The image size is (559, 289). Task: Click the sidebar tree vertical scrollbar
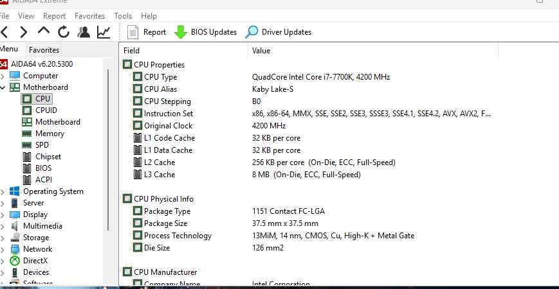108,150
